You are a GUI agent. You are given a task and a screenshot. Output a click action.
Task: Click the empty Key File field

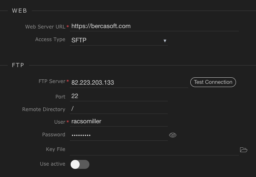click(154, 149)
